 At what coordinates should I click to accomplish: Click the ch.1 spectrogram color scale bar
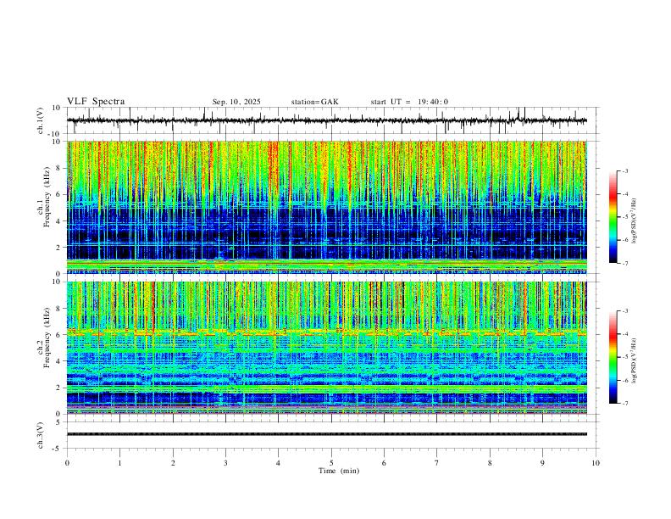(x=613, y=217)
